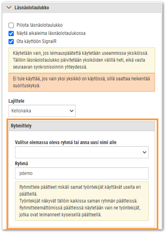Image resolution: width=166 pixels, height=233 pixels.
Task: Click the Ota käyttöön SignalR label
Action: click(x=36, y=41)
